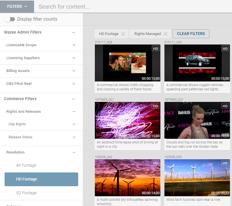The image size is (232, 206).
Task: Click clip ID 1879403_021
Action: point(104,100)
